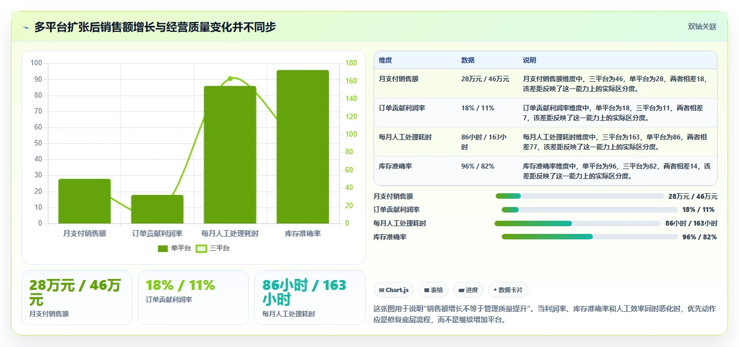Click the x-axis label 月支付销售额
This screenshot has width=739, height=347.
(x=85, y=233)
